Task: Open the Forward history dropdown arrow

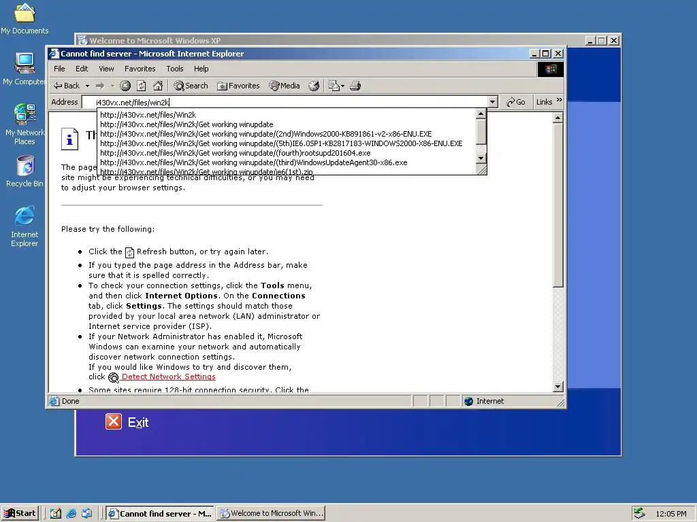Action: [x=112, y=86]
